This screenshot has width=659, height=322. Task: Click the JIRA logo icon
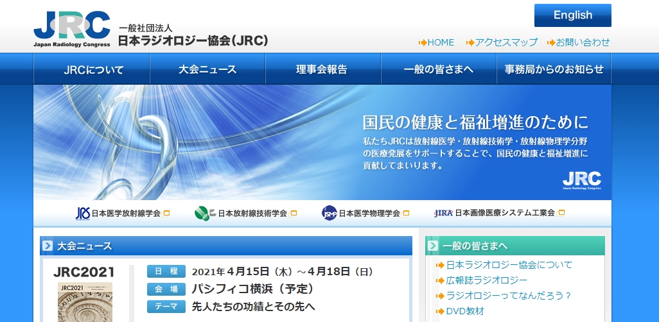pyautogui.click(x=443, y=213)
